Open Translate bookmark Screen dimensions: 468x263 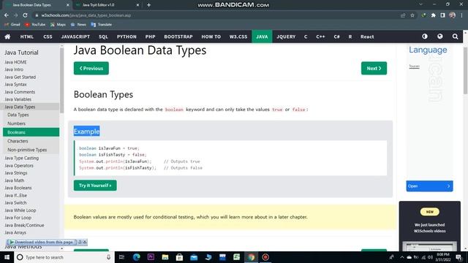(x=101, y=24)
